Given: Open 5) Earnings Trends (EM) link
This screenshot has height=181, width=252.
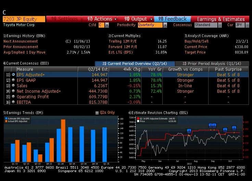Looking at the screenshot, I should [x=23, y=113].
